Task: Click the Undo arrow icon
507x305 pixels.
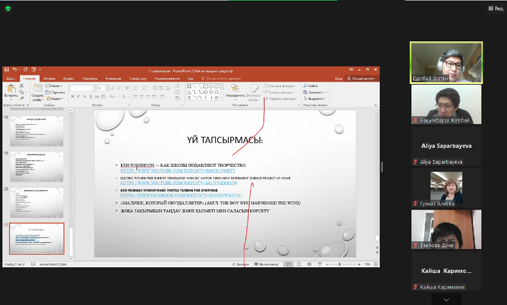Action: [x=14, y=71]
